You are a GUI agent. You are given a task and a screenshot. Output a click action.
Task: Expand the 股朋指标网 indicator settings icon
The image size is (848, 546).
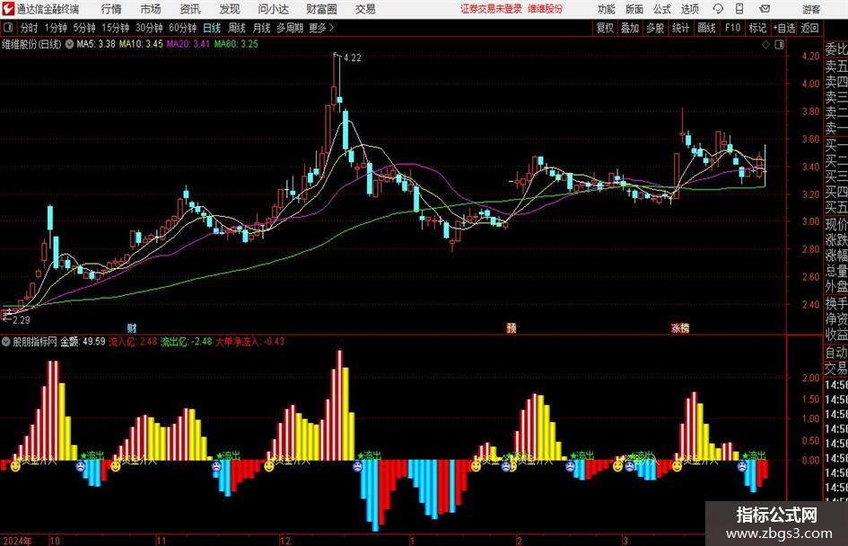point(6,342)
